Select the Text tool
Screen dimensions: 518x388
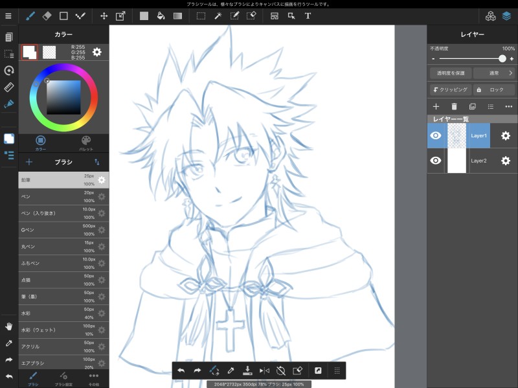[308, 16]
